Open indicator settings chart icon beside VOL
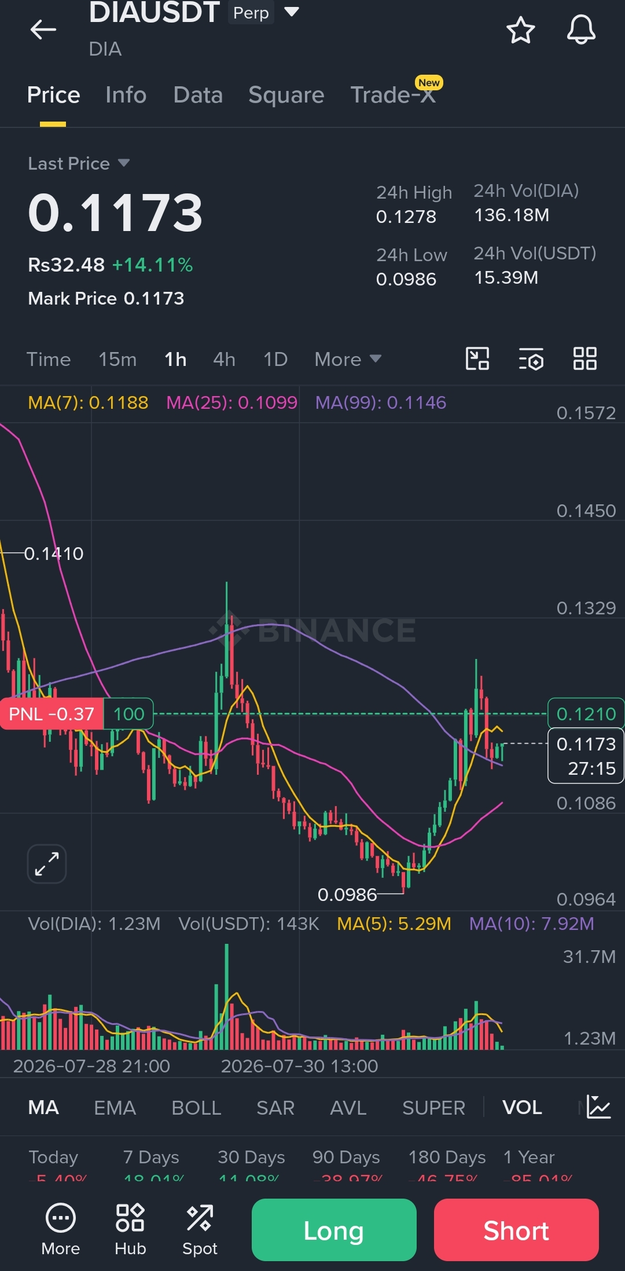Viewport: 625px width, 1271px height. pos(598,1107)
